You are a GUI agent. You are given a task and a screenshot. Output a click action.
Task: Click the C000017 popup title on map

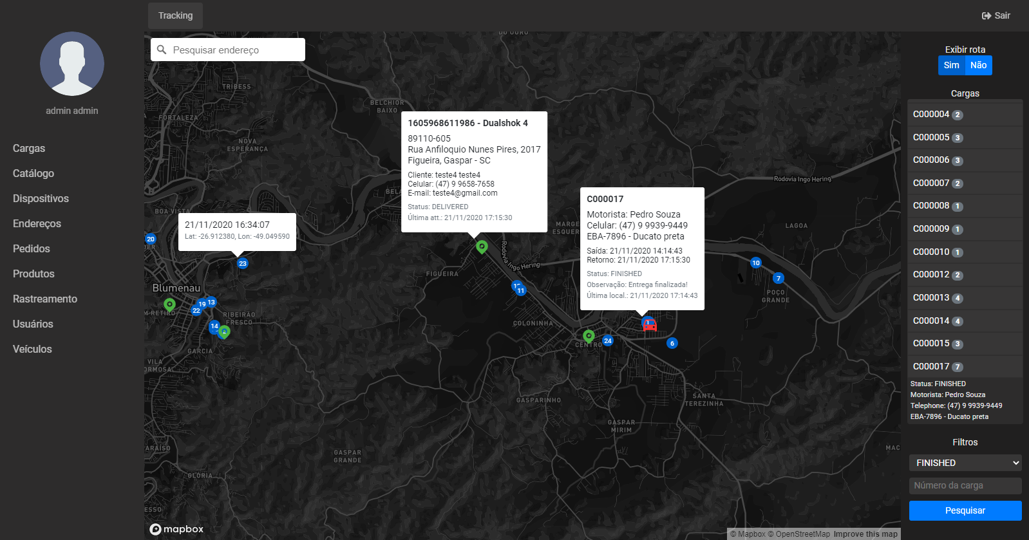(605, 199)
